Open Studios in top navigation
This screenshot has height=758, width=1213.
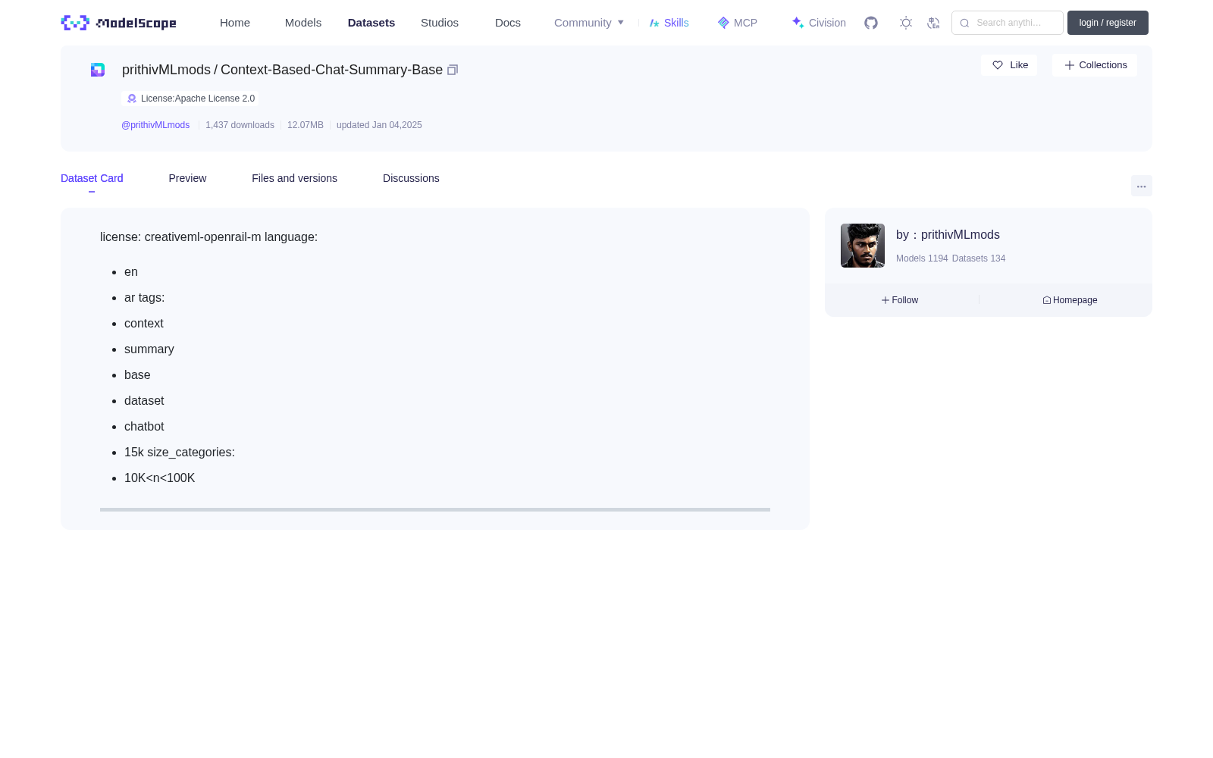pos(440,23)
